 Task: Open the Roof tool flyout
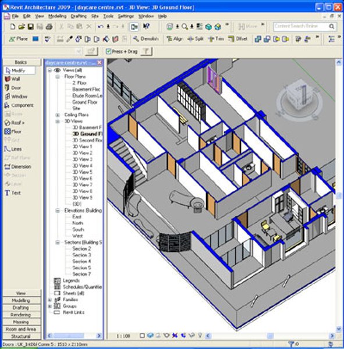pos(15,123)
